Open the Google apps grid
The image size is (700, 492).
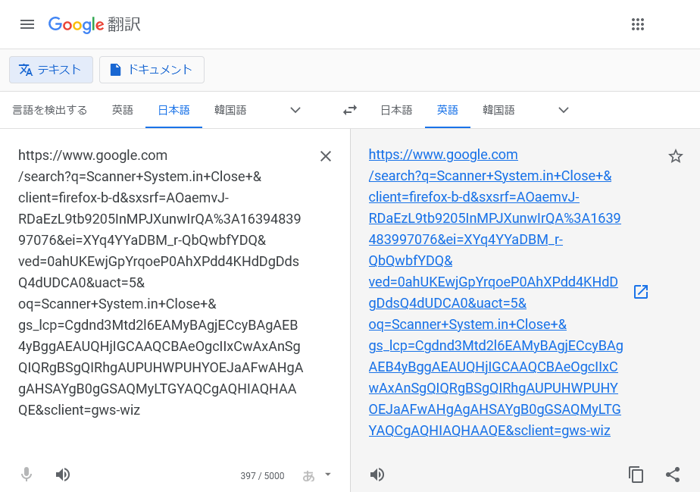(x=638, y=24)
